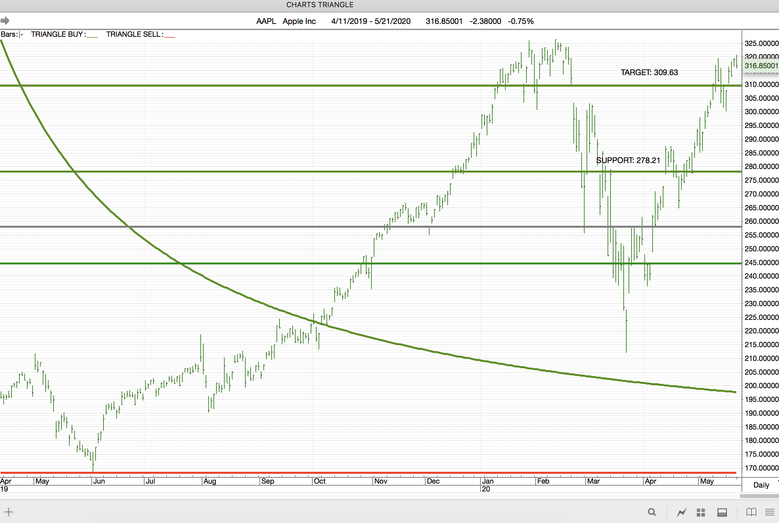Open the book icon in bottom toolbar
The height and width of the screenshot is (523, 779).
click(751, 512)
